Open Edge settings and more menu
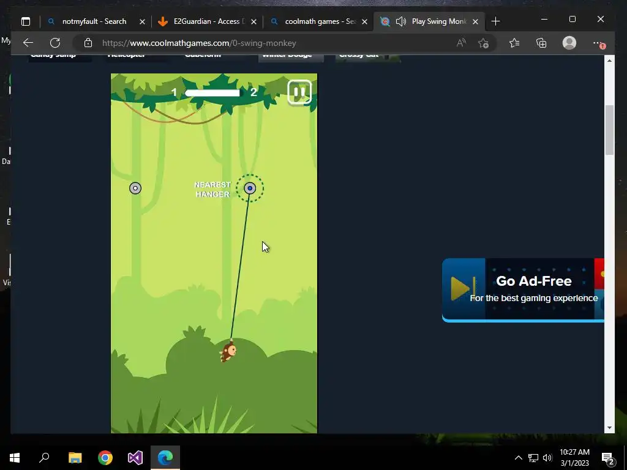The width and height of the screenshot is (627, 470). 599,43
